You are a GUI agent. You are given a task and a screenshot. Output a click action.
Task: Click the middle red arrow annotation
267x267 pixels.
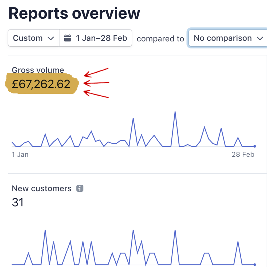tap(96, 83)
